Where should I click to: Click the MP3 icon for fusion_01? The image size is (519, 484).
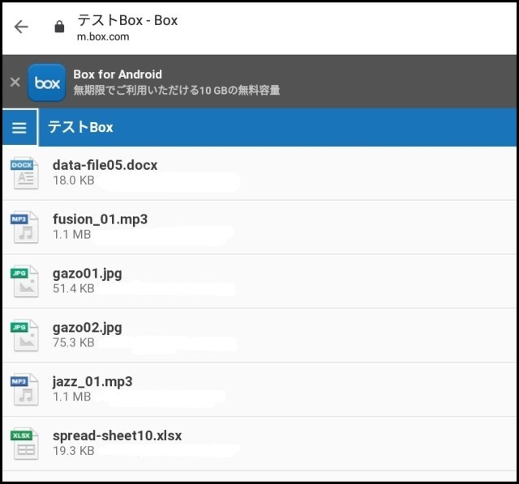[x=24, y=227]
